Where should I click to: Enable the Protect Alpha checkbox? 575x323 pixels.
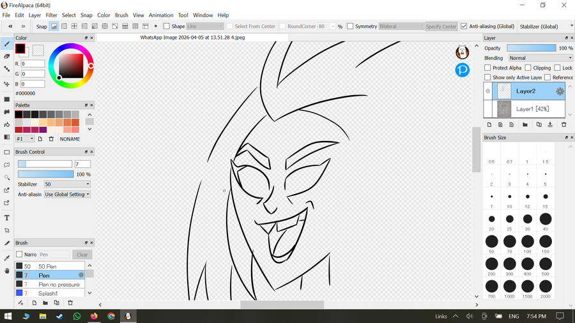click(x=488, y=68)
